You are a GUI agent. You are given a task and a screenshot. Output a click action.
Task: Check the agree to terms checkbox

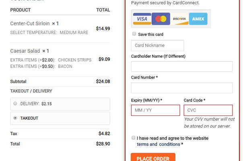134,138
